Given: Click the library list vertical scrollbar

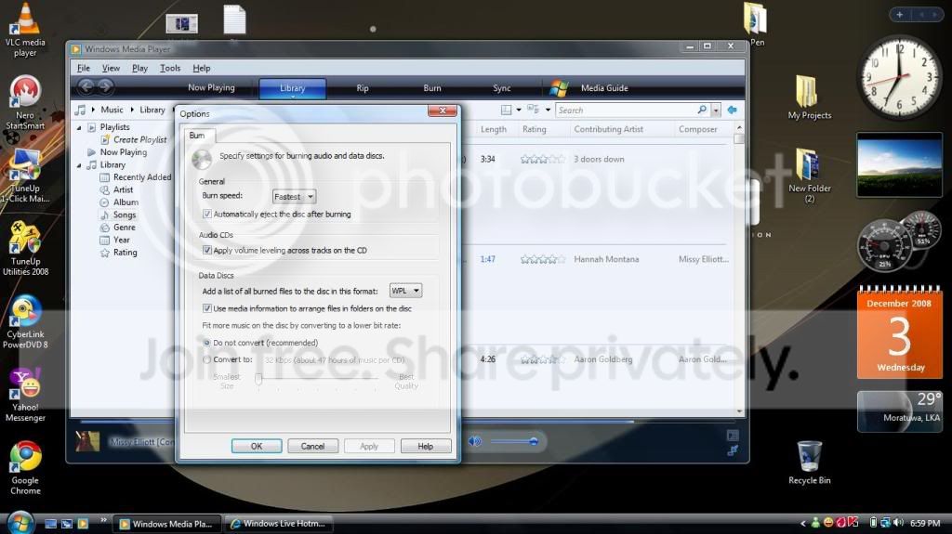Looking at the screenshot, I should pos(739,270).
